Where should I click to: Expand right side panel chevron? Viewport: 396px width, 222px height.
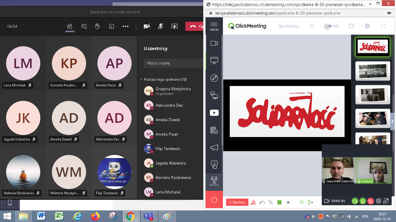393,122
